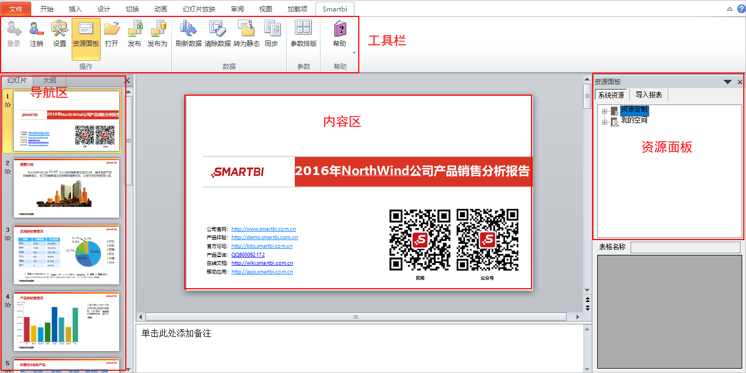Switch to the 动画 ribbon tab
The height and width of the screenshot is (373, 746).
tap(161, 9)
